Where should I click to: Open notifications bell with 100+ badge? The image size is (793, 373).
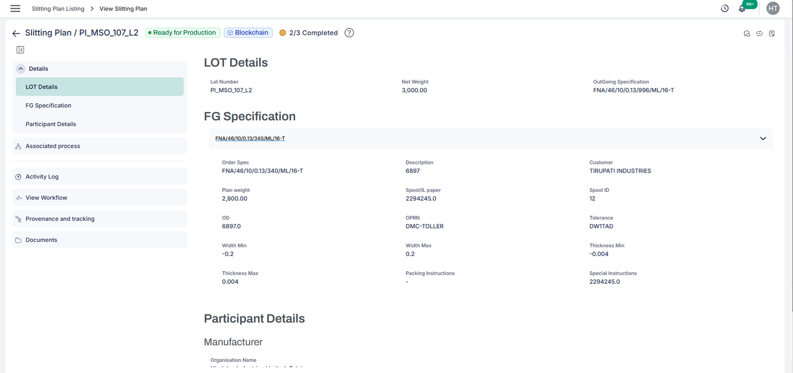tap(742, 8)
